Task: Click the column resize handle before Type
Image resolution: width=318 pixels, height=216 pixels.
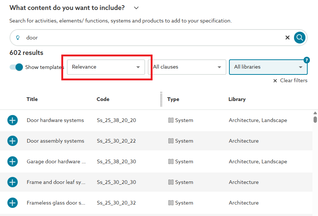Action: pos(161,99)
